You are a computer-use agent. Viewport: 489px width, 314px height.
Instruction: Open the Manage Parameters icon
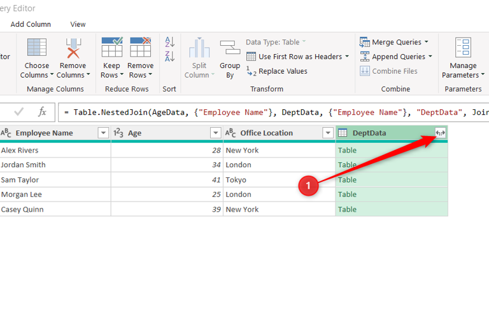[x=463, y=47]
